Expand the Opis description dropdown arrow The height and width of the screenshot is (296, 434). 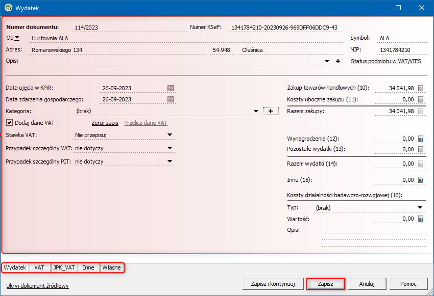pyautogui.click(x=327, y=61)
